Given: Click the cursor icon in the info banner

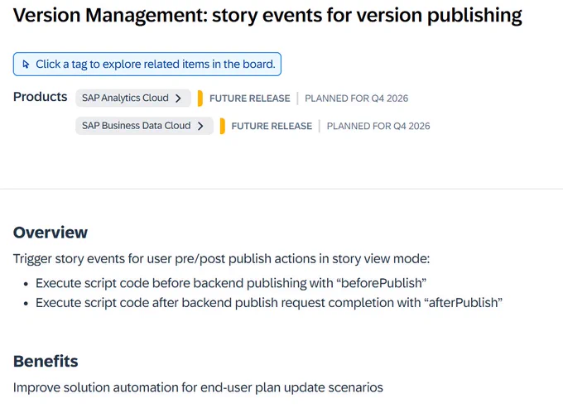Looking at the screenshot, I should tap(26, 65).
